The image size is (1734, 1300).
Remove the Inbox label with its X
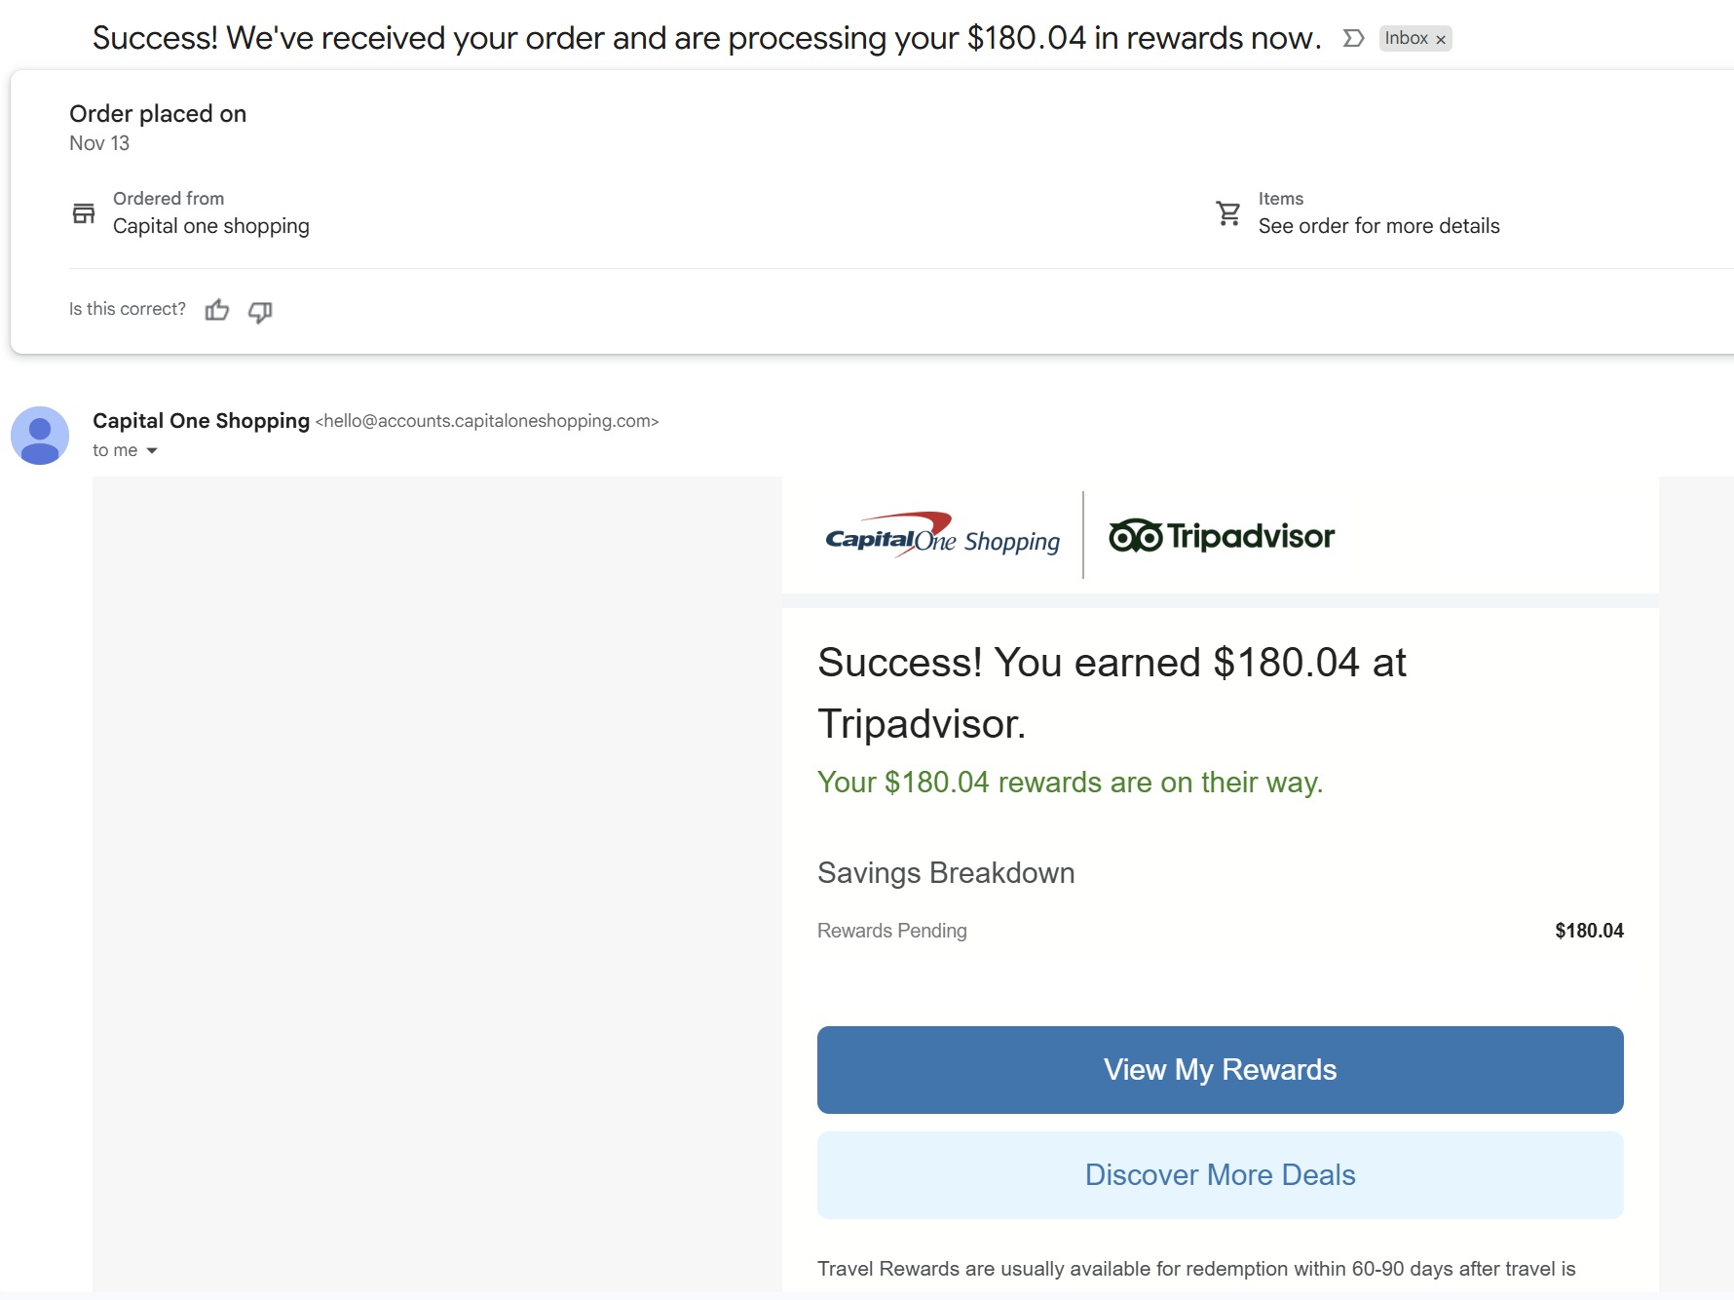click(1441, 40)
